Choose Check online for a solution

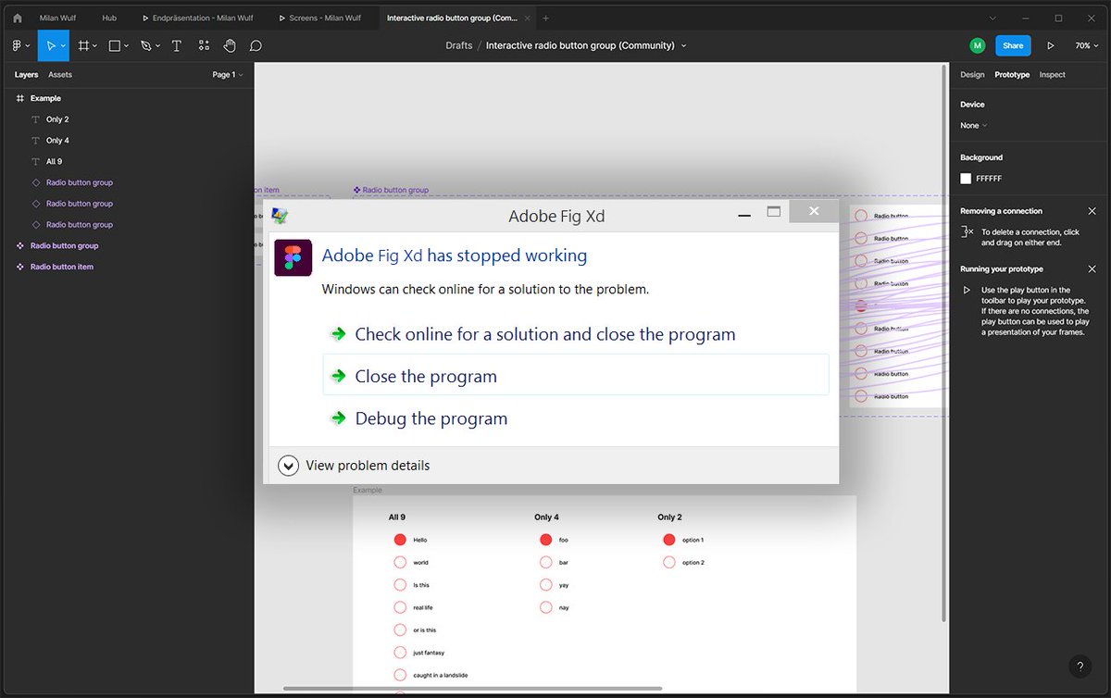point(545,334)
